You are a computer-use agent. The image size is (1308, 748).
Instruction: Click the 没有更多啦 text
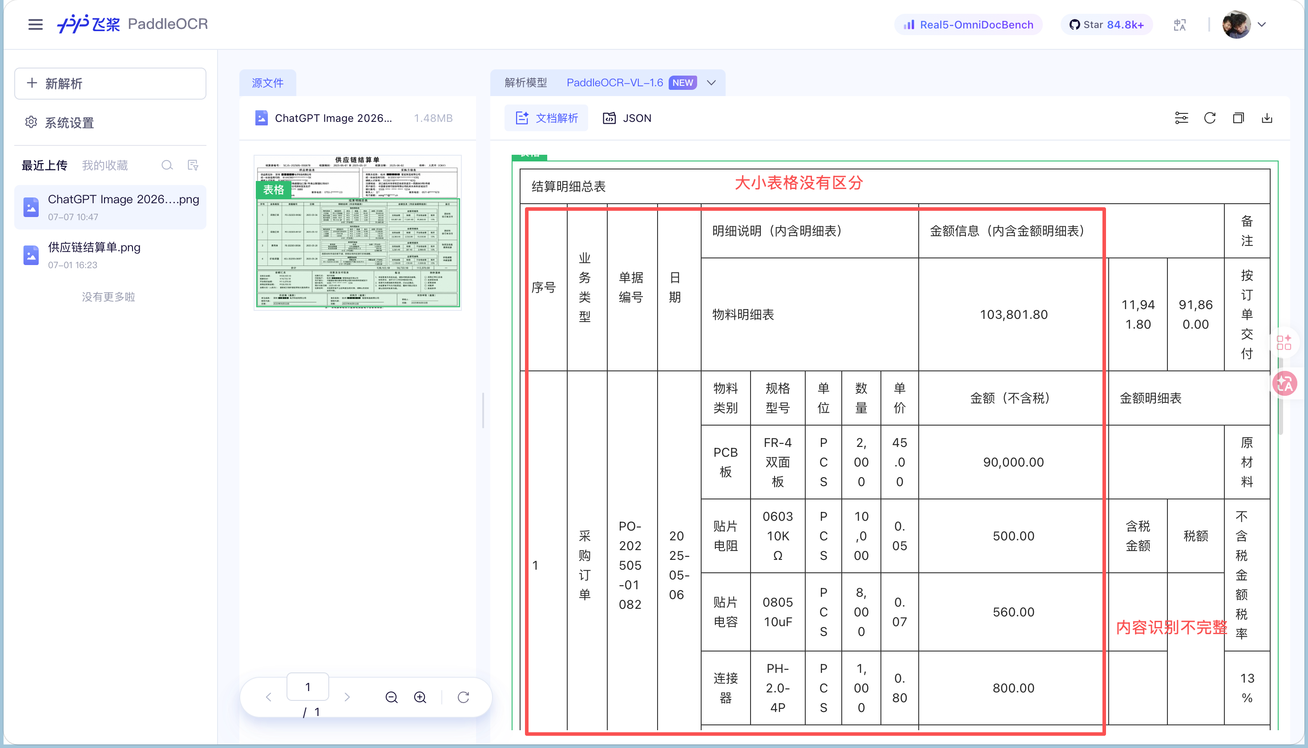pos(109,297)
